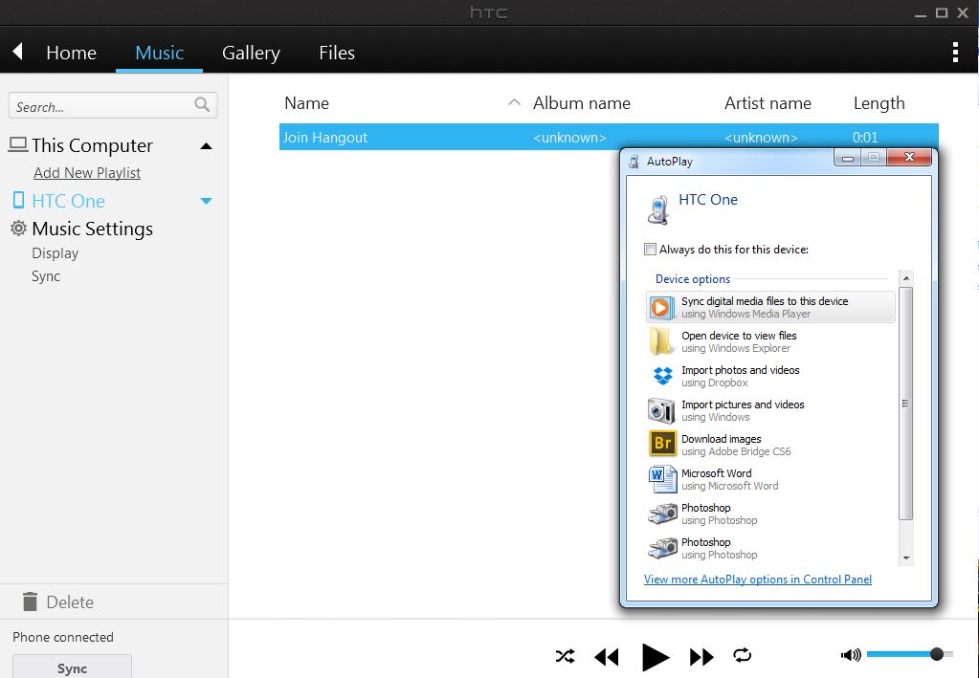Image resolution: width=979 pixels, height=678 pixels.
Task: Toggle sort arrow on Name column
Action: [514, 102]
